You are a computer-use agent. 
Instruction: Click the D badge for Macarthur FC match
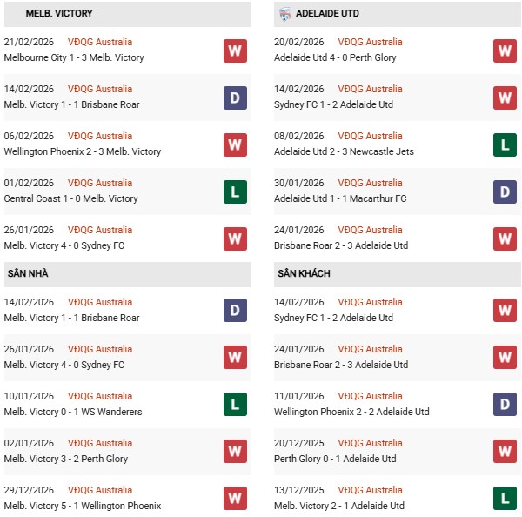[x=505, y=191]
